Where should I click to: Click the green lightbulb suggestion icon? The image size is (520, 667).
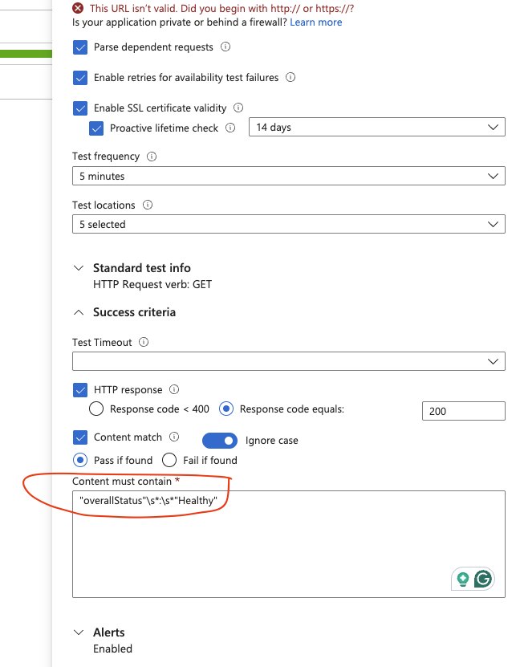tap(463, 579)
